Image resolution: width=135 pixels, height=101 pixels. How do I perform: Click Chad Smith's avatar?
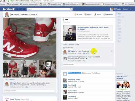click(65, 86)
